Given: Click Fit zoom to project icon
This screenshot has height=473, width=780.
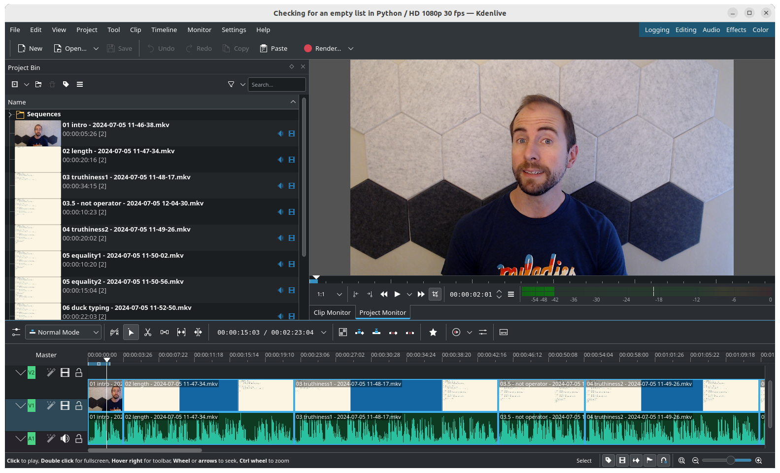Looking at the screenshot, I should coord(682,461).
